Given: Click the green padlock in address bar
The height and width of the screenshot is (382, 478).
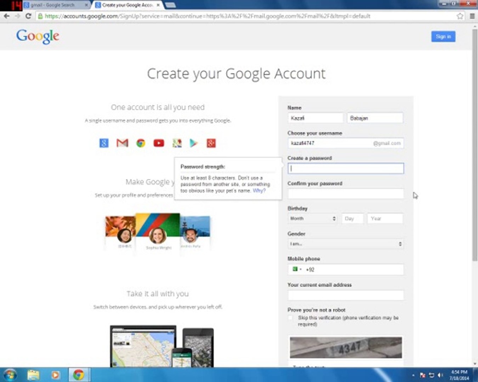Looking at the screenshot, I should [40, 16].
